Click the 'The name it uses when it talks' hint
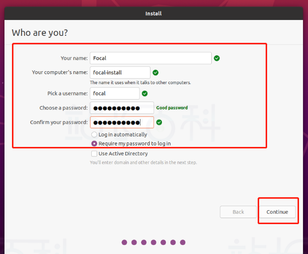The width and height of the screenshot is (308, 254). click(x=140, y=83)
